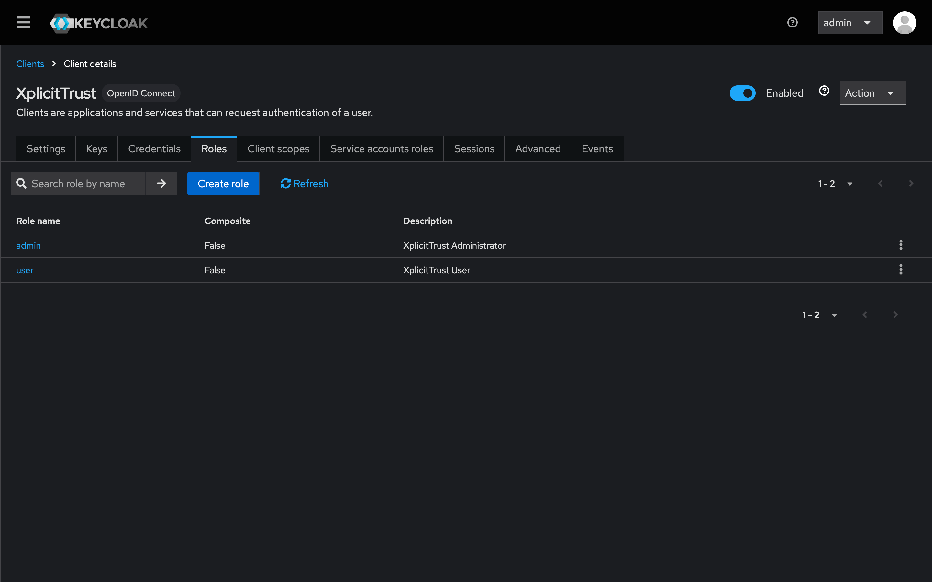This screenshot has height=582, width=932.
Task: Click help icon next to Enabled
Action: pos(824,91)
